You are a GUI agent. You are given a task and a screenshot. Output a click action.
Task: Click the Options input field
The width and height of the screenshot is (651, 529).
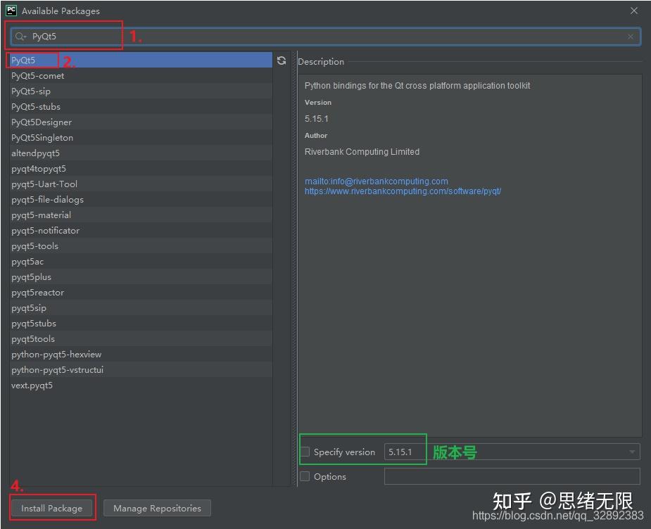[512, 476]
